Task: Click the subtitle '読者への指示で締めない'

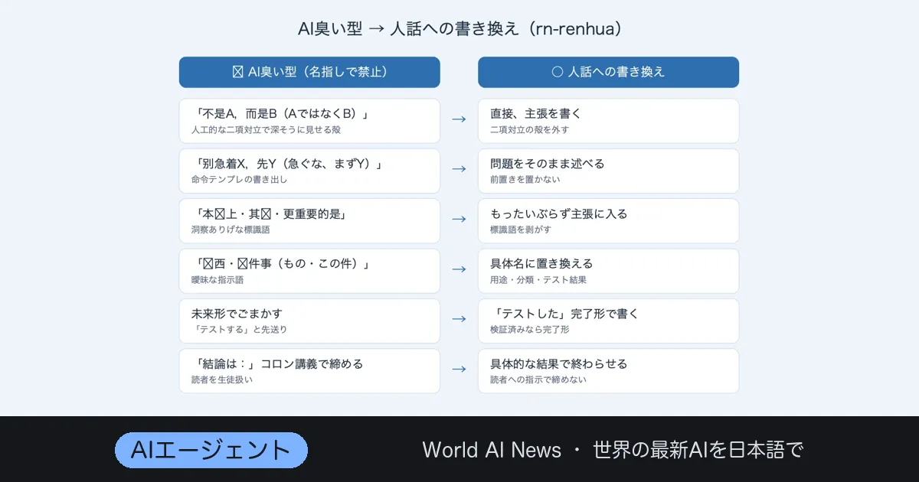Action: pyautogui.click(x=538, y=379)
